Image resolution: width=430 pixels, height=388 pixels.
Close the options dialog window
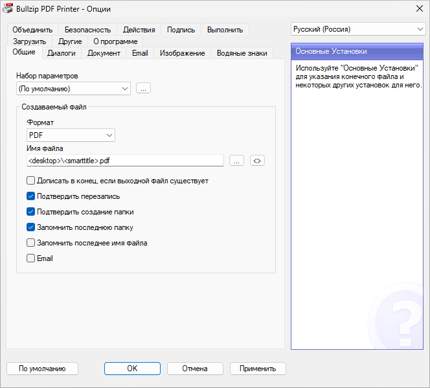coord(420,8)
